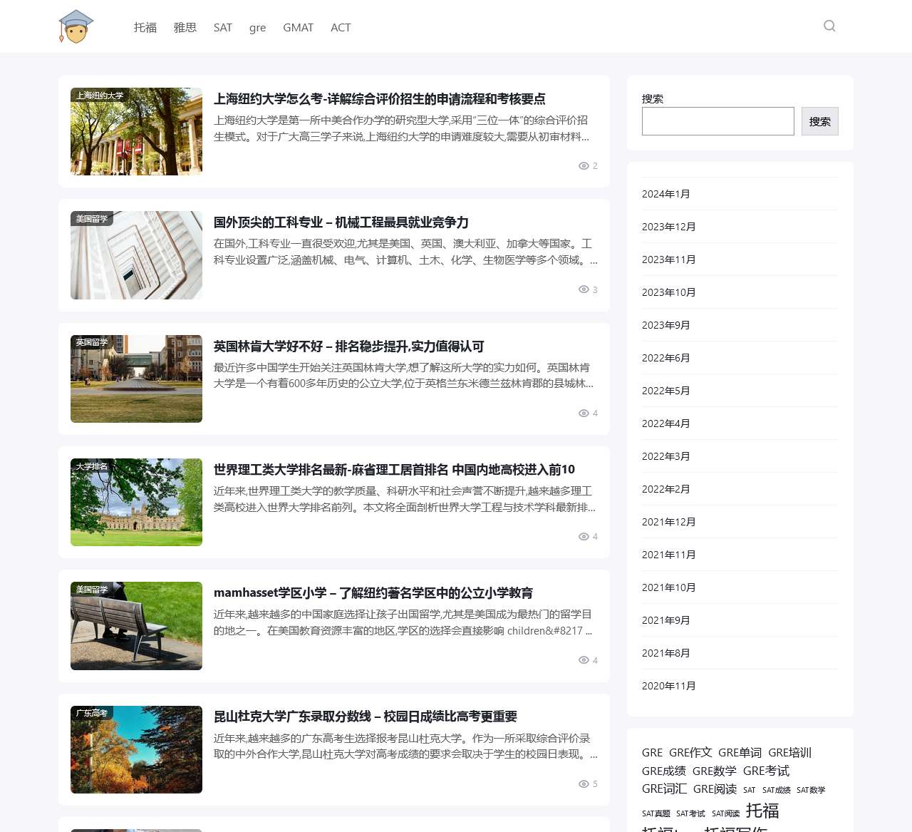Click the eye view-count icon on 上海纽约大学 article
Image resolution: width=912 pixels, height=832 pixels.
[x=584, y=165]
